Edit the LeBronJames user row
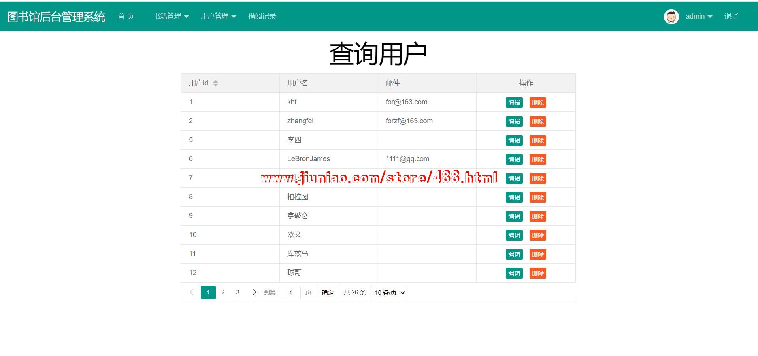The height and width of the screenshot is (356, 758). click(x=514, y=160)
